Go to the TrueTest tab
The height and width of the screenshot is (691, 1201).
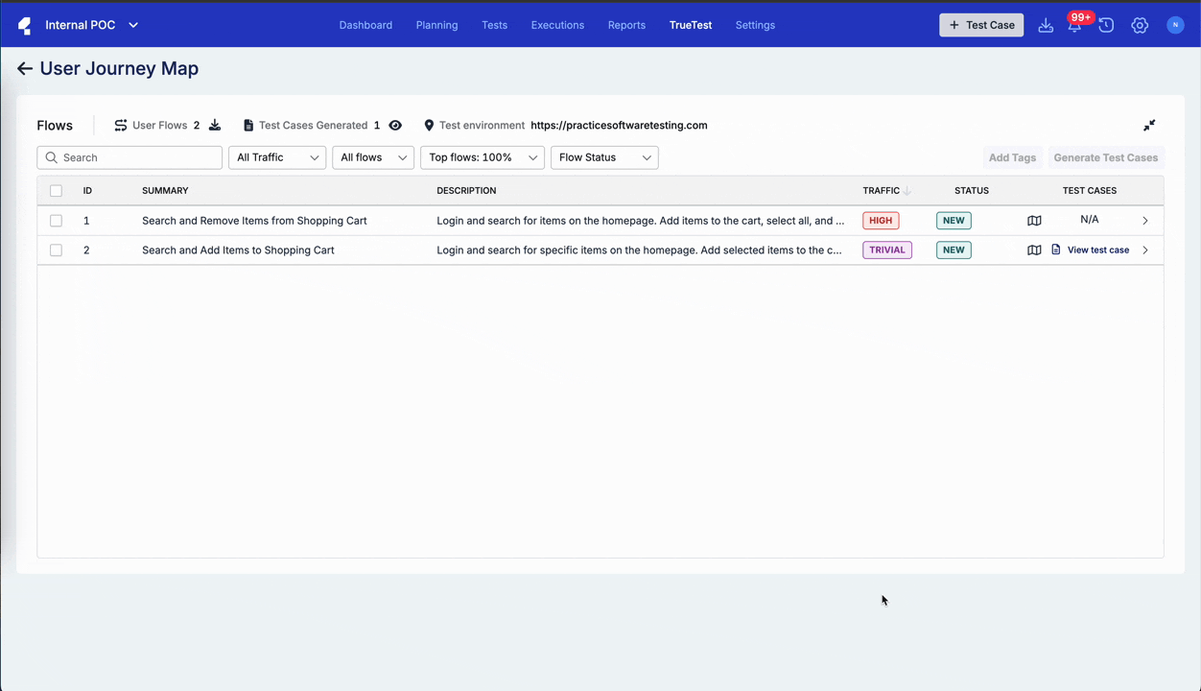coord(691,25)
